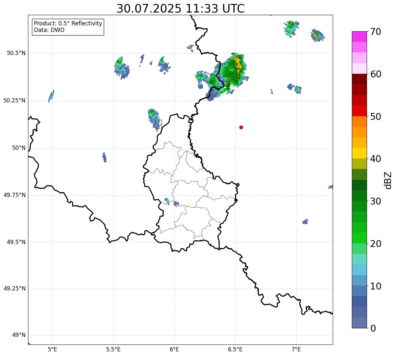Screen dimensions: 396x356
Task: Click the Data: DWD label
Action: tap(49, 30)
